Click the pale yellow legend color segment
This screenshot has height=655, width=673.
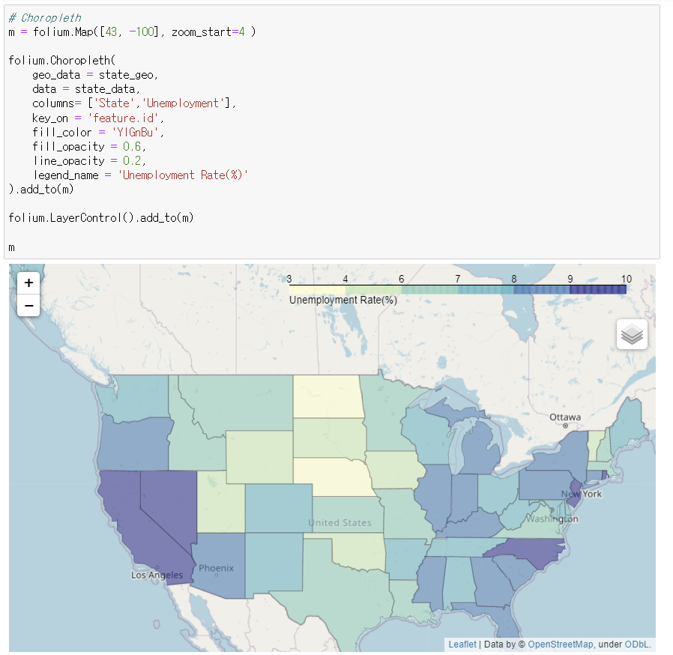click(x=317, y=290)
